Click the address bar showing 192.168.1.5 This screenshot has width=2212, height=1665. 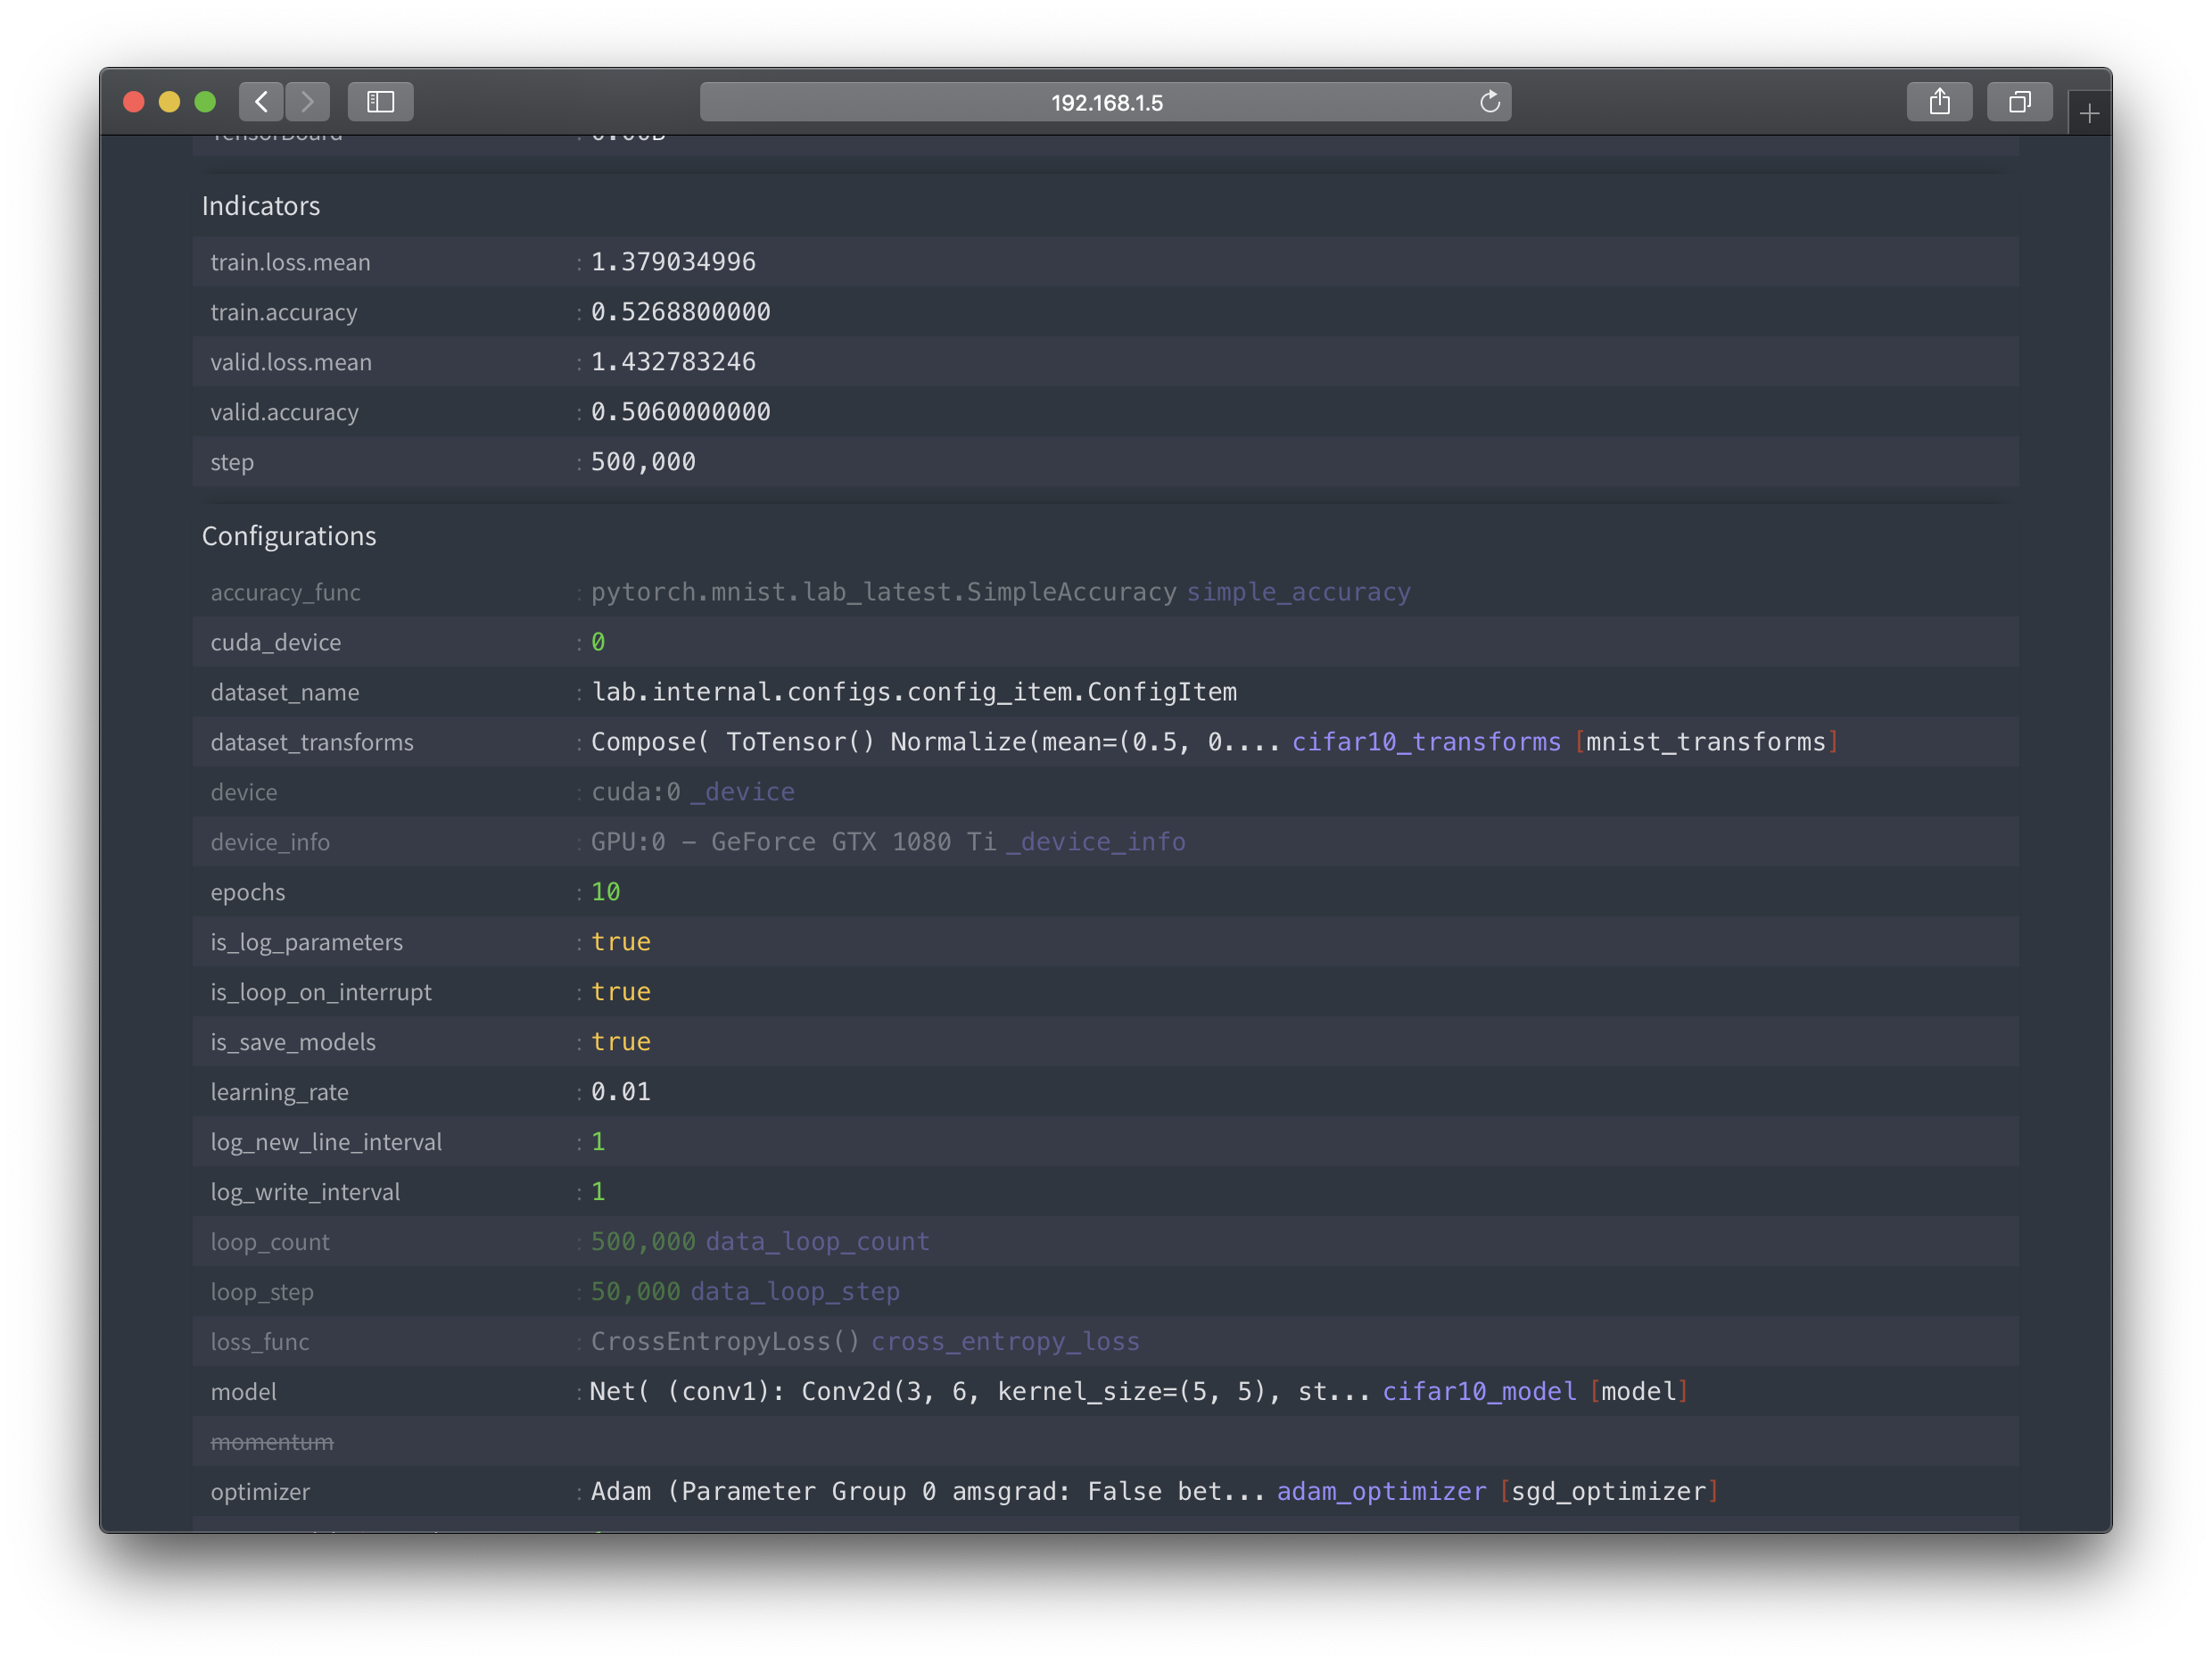(1106, 101)
